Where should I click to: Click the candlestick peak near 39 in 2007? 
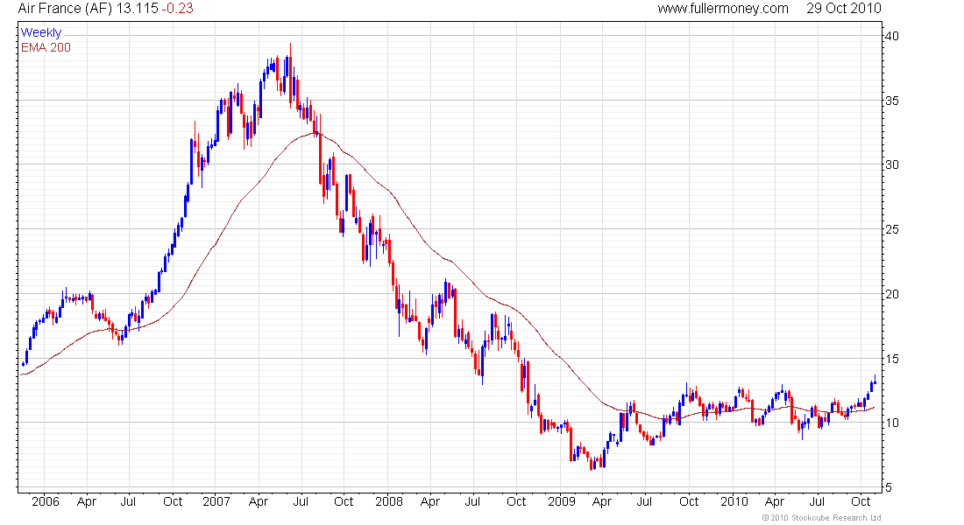click(x=291, y=73)
